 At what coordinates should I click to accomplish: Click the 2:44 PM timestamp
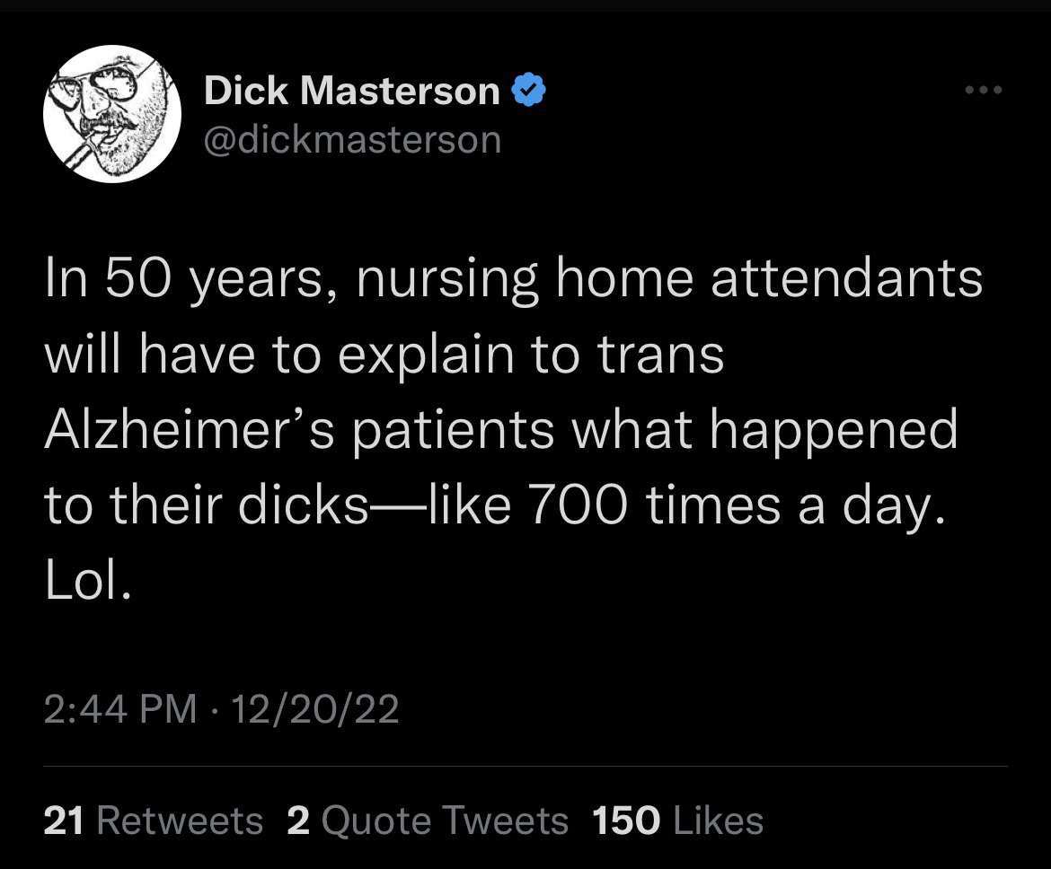[x=120, y=709]
